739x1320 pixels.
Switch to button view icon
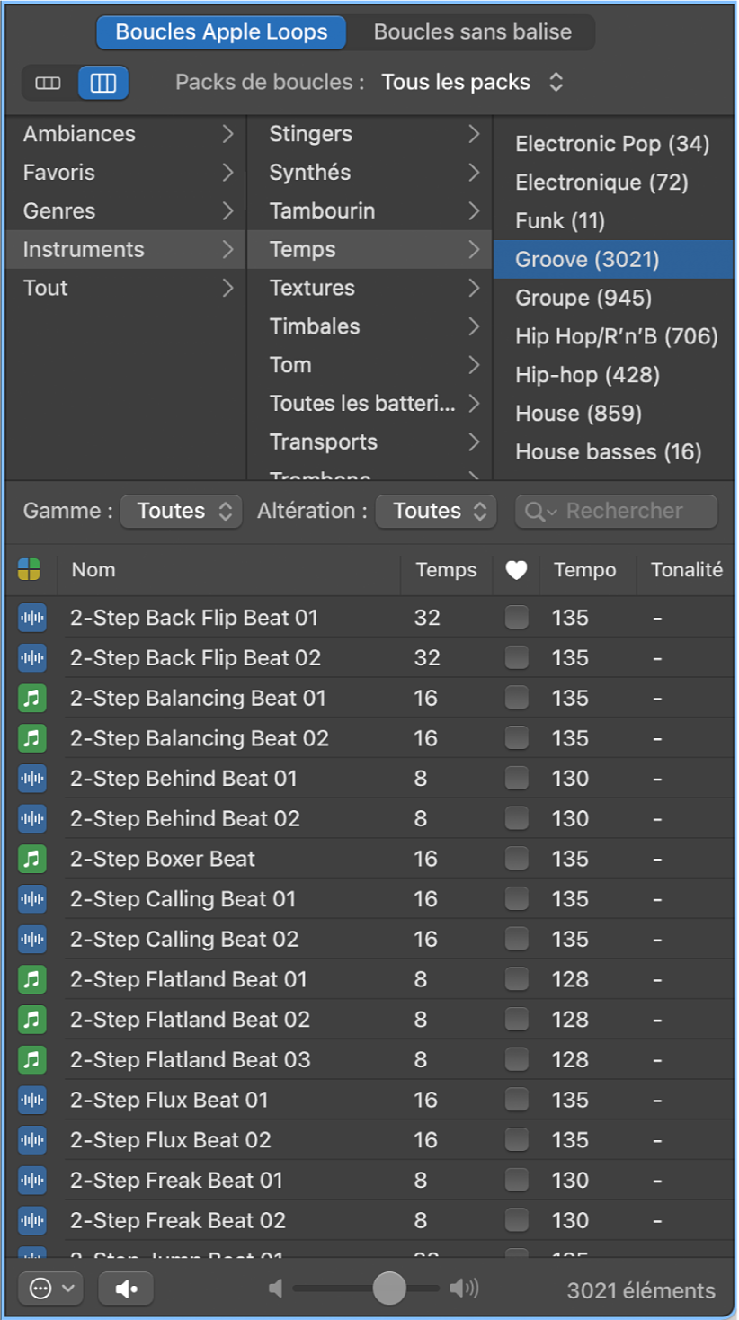[49, 84]
